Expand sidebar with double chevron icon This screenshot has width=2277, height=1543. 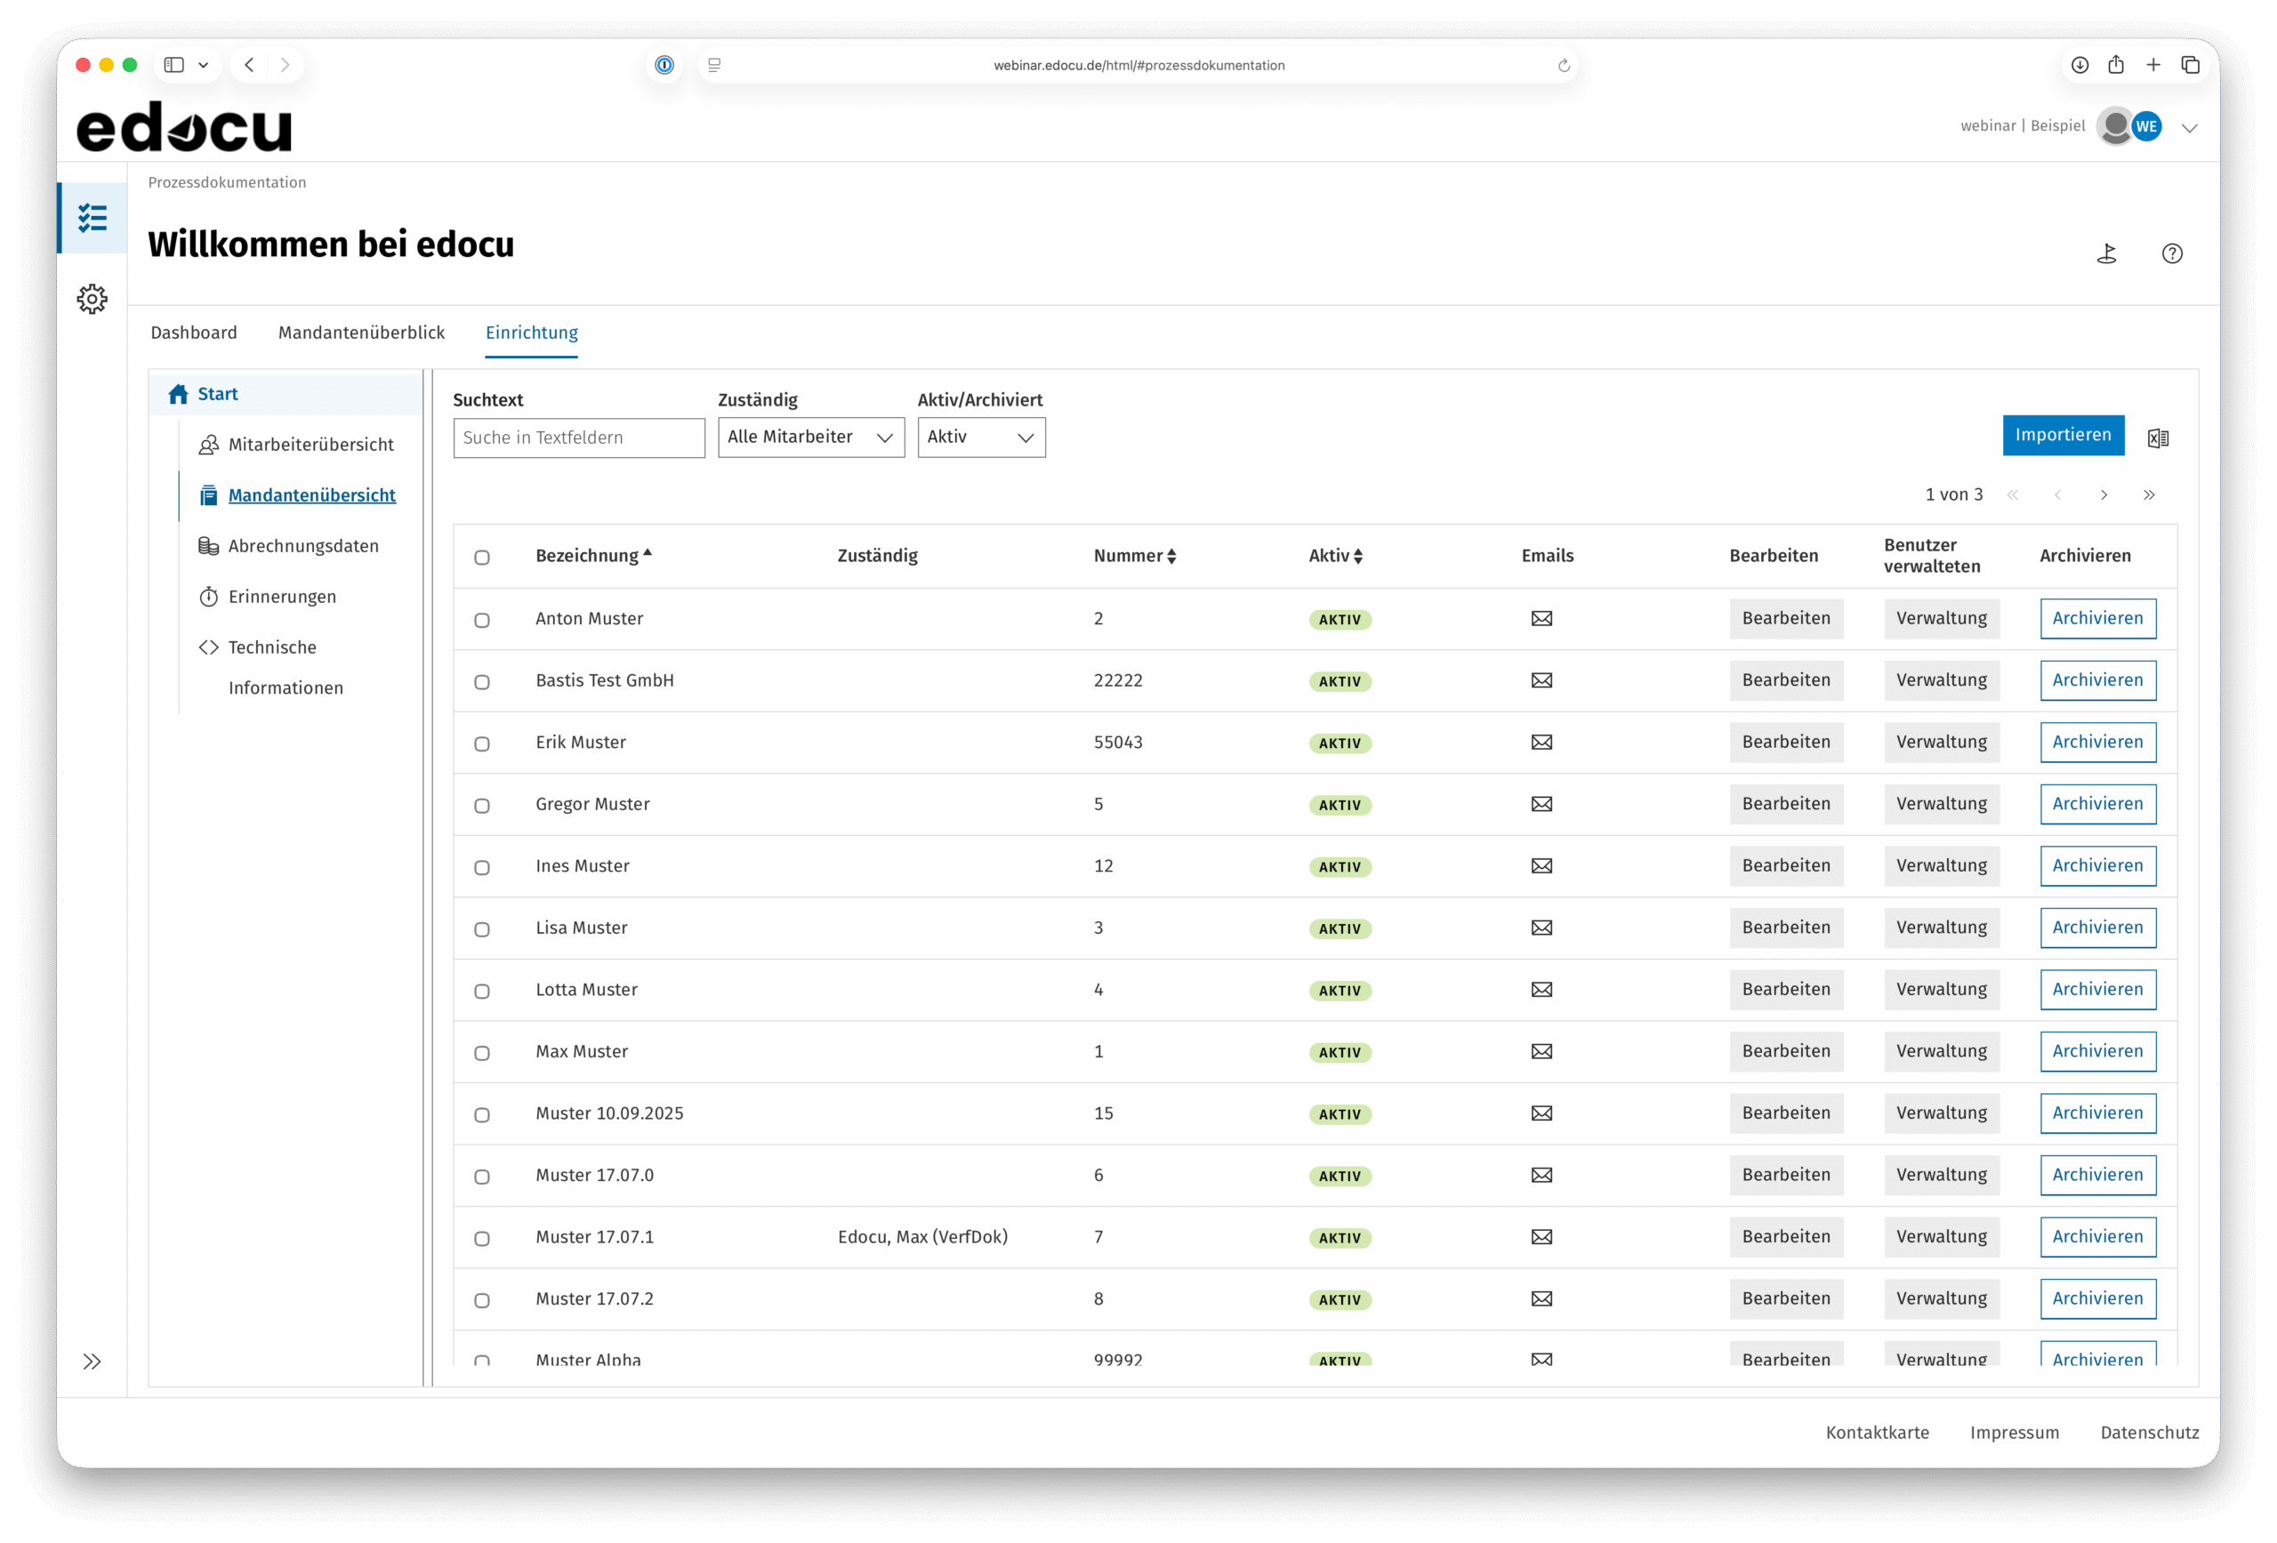(93, 1361)
